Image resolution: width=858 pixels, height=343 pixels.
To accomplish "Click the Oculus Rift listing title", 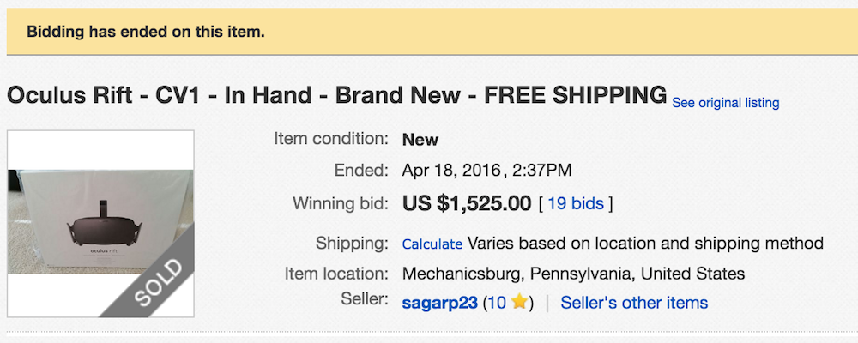I will [x=336, y=94].
